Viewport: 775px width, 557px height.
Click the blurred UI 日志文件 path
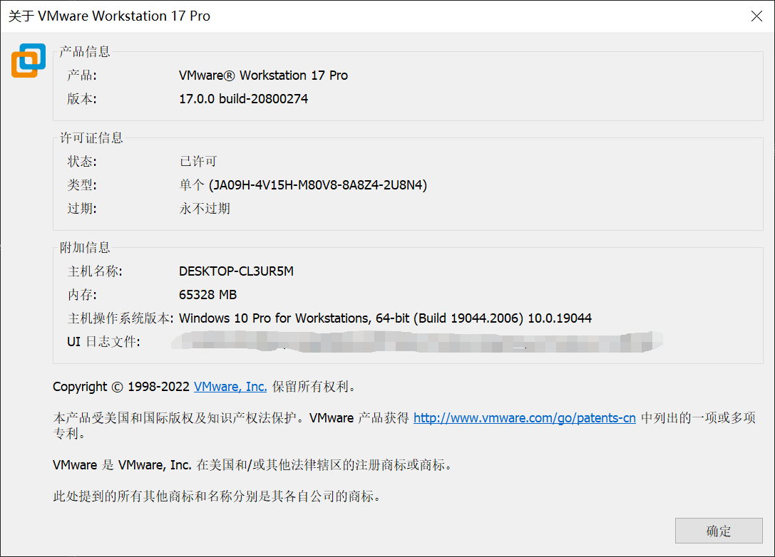(421, 342)
